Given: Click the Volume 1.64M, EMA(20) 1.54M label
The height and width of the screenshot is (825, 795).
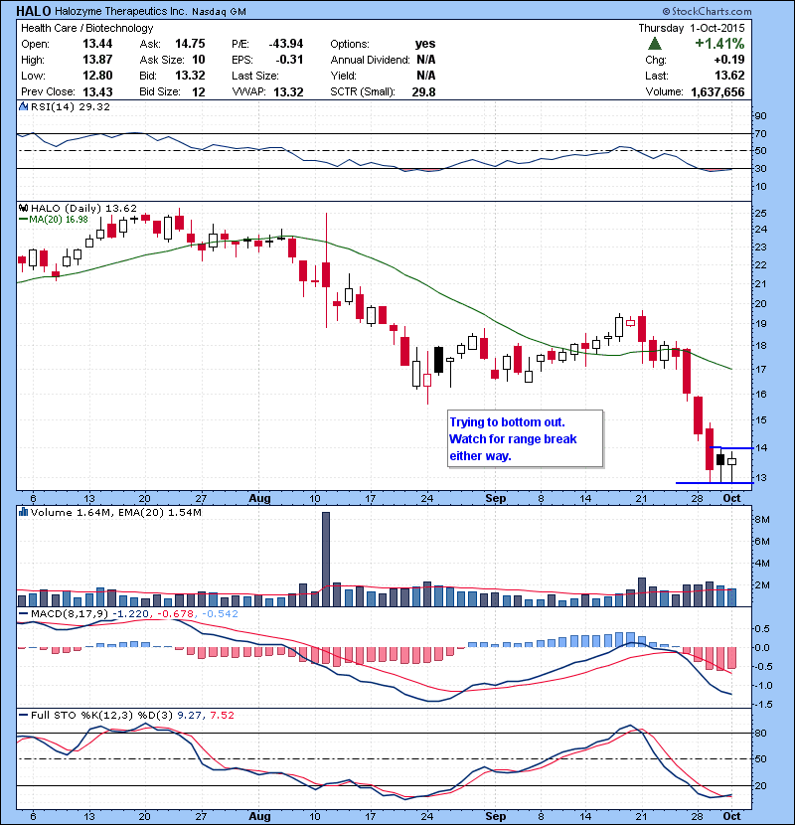Looking at the screenshot, I should coord(115,513).
